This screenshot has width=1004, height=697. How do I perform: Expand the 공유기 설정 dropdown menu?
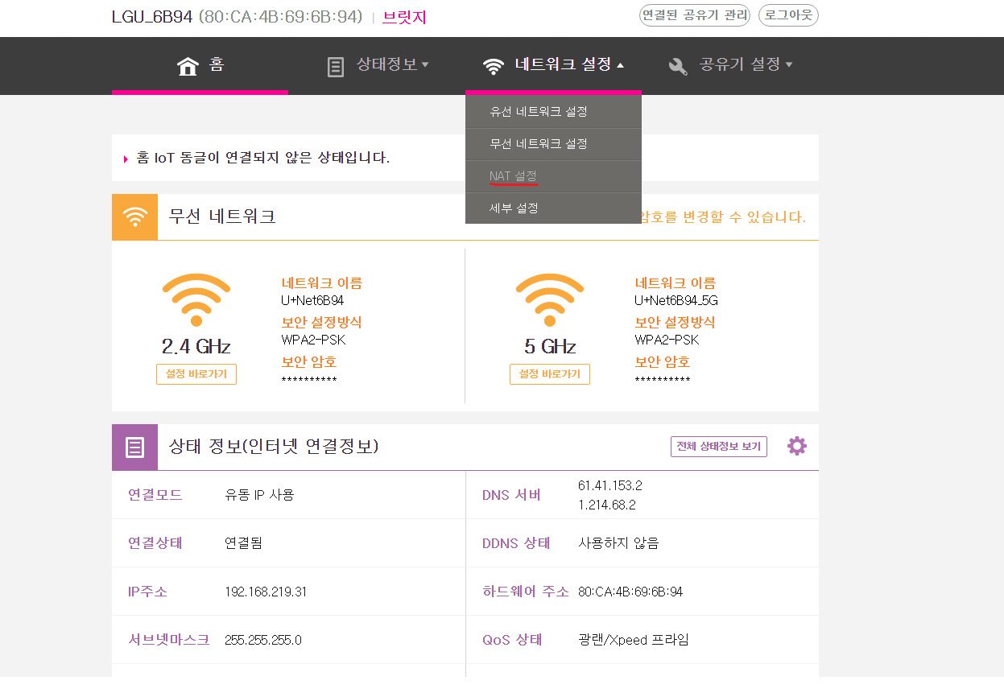(746, 65)
